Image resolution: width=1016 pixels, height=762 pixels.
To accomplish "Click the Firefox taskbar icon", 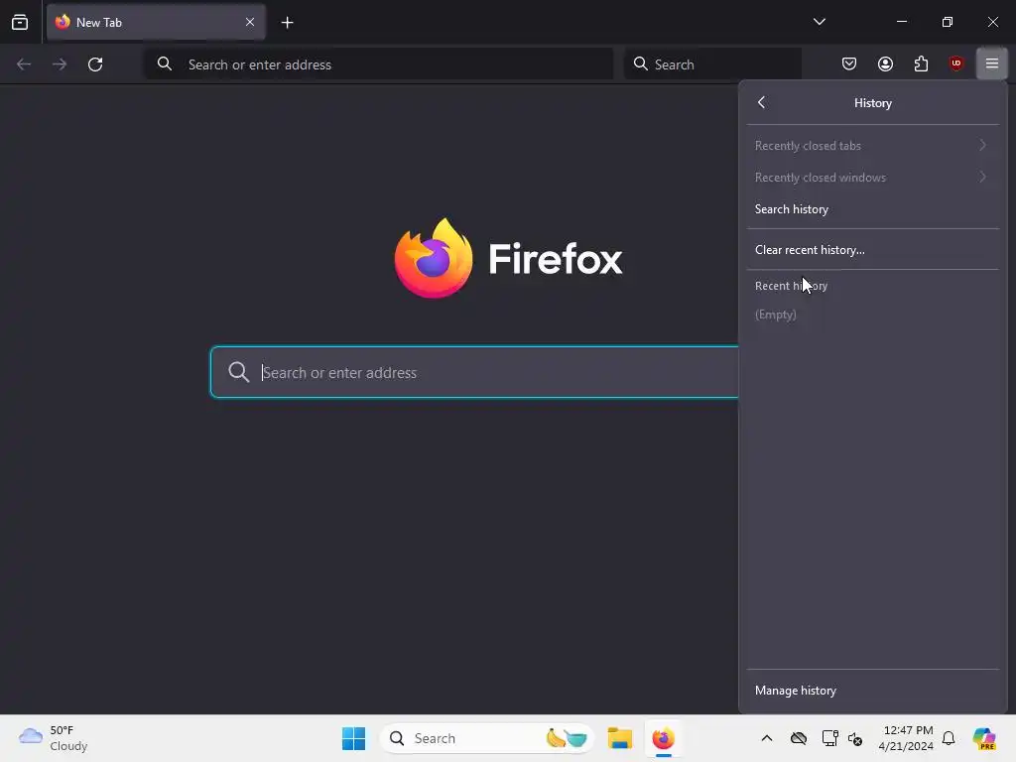I will click(x=663, y=738).
